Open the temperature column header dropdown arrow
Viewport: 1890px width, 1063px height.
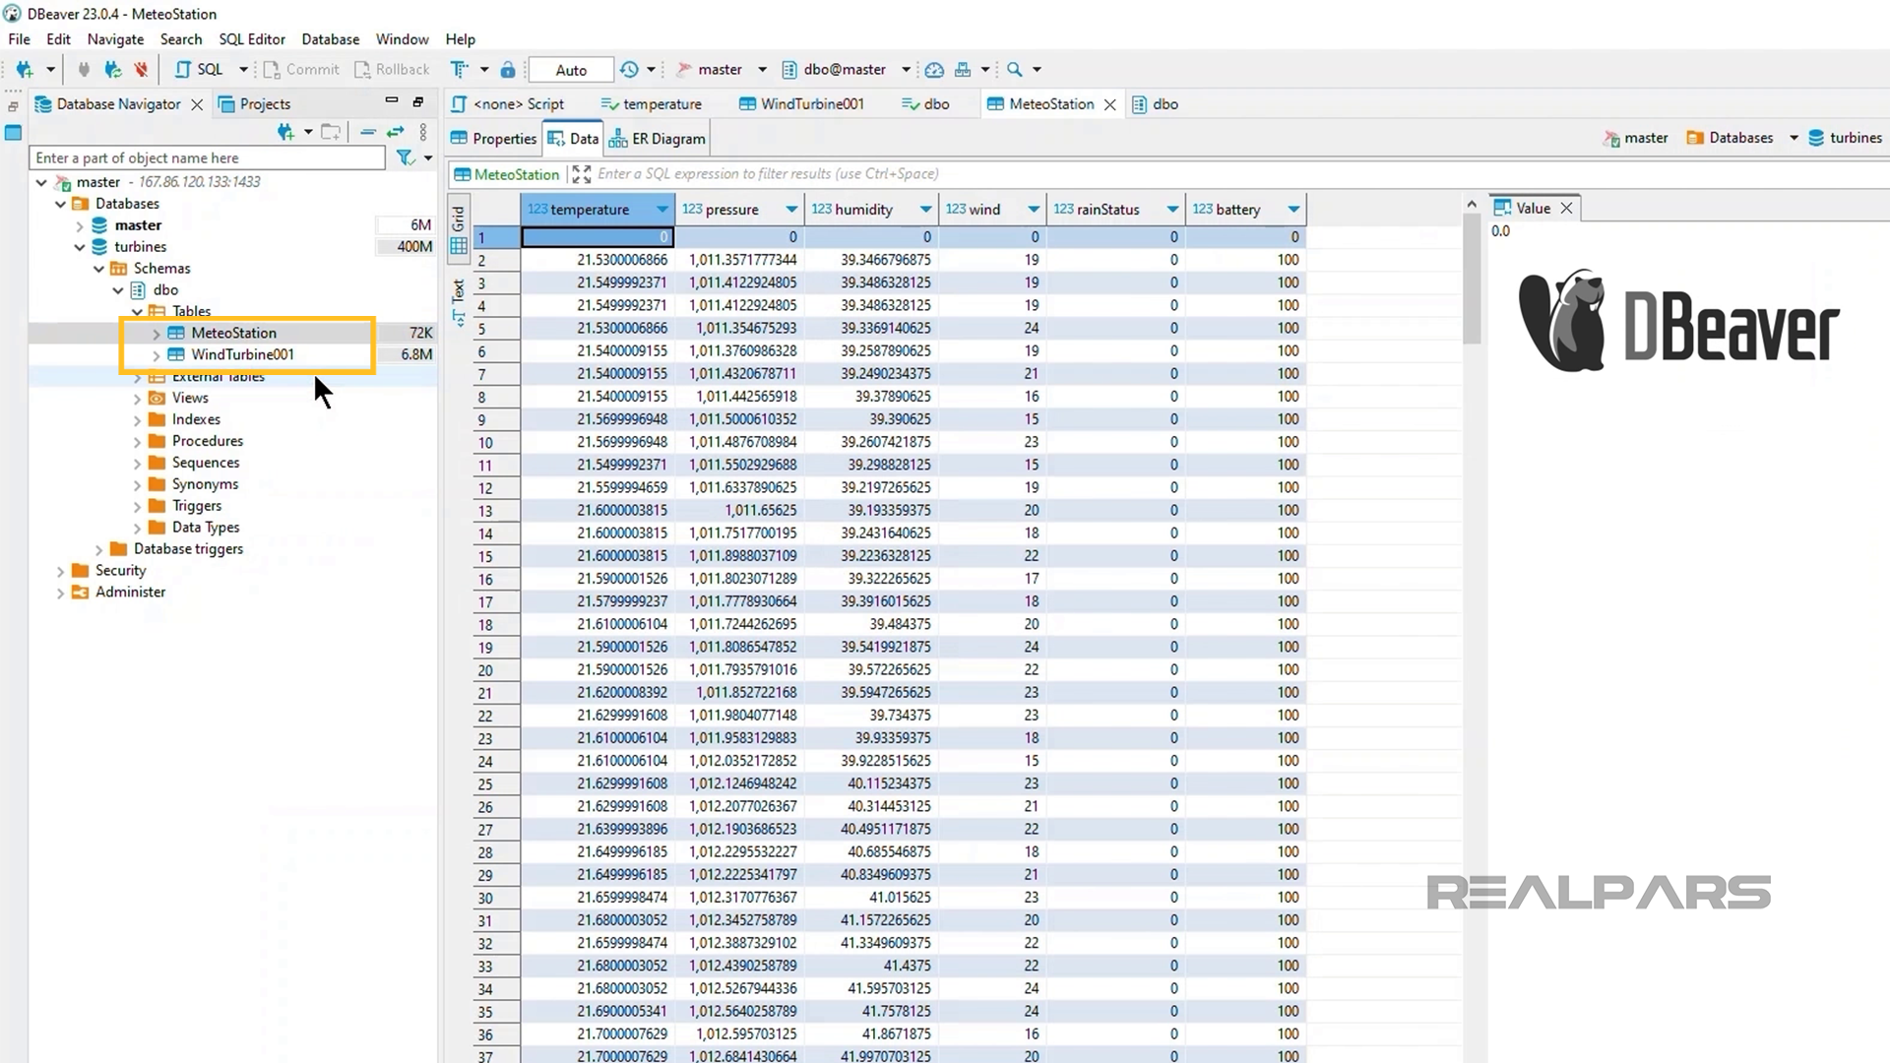pyautogui.click(x=662, y=209)
